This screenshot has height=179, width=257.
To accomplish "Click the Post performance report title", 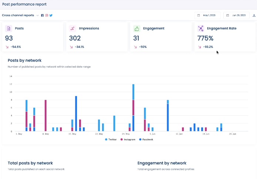I will coord(24,4).
